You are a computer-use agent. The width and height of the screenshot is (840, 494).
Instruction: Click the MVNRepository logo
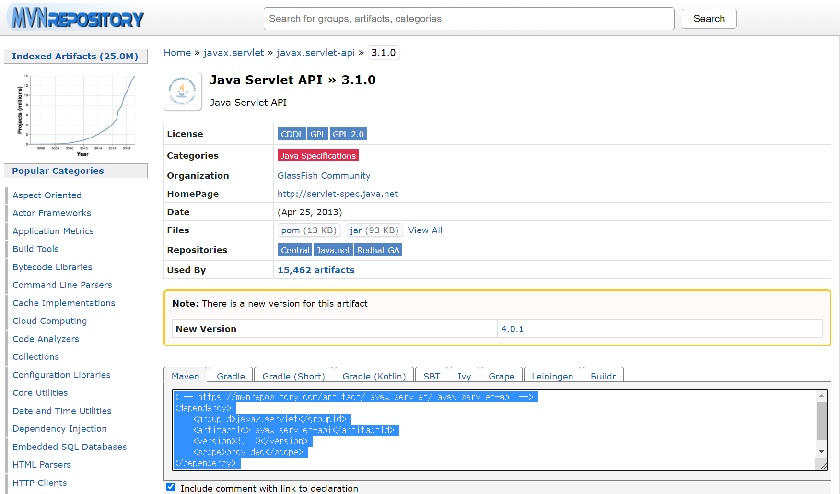click(76, 18)
